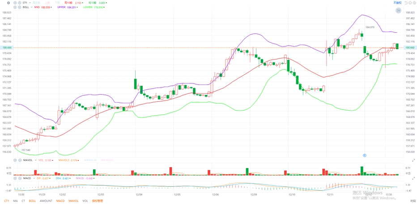Select the CT indicator tab
Viewport: 417px width, 205px height.
coord(23,201)
